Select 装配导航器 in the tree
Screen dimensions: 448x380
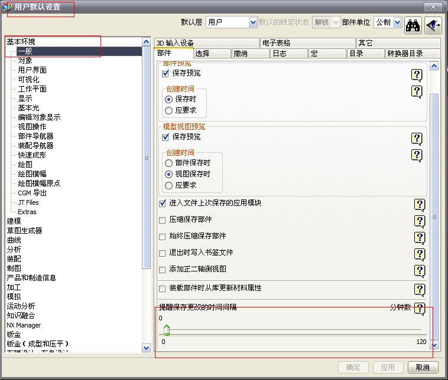[x=35, y=146]
